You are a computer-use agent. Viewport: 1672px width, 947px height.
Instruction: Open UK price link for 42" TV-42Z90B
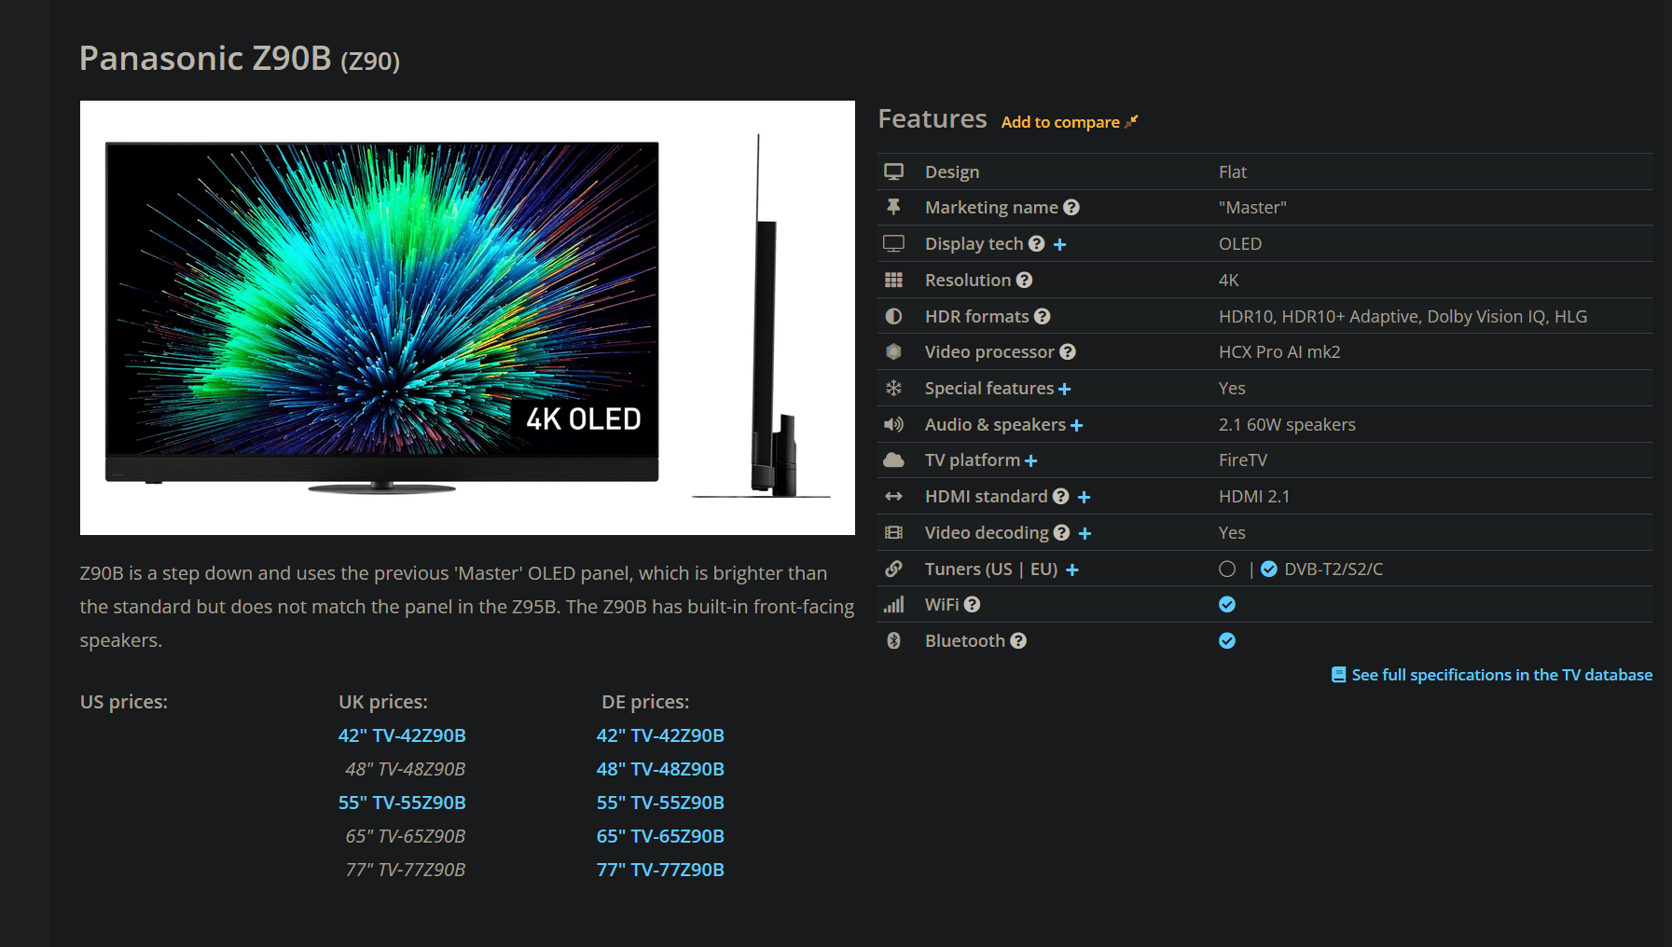[402, 735]
